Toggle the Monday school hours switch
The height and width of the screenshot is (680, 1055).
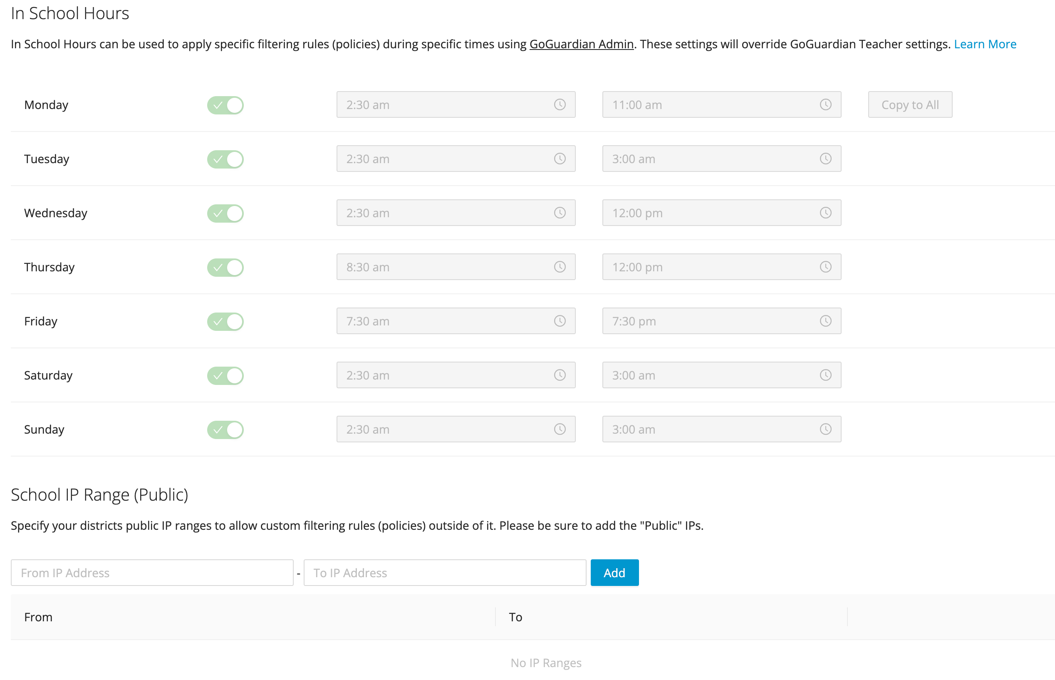[225, 105]
